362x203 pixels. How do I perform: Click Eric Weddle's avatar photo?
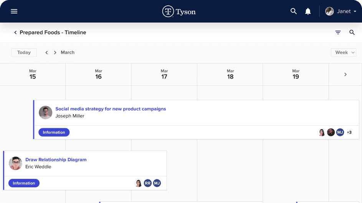15,164
